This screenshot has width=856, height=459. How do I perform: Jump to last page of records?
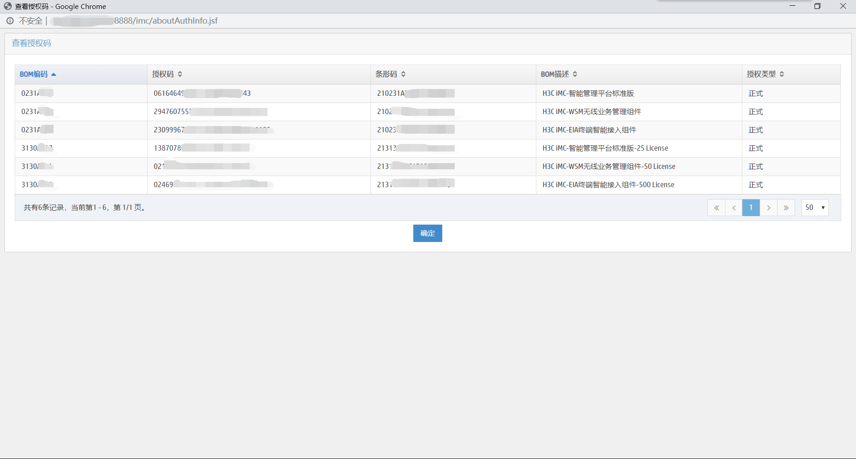pyautogui.click(x=786, y=208)
